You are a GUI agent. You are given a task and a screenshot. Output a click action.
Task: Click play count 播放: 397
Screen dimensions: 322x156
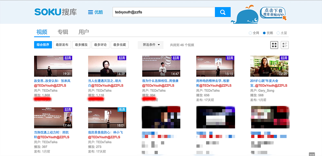[x=41, y=147]
